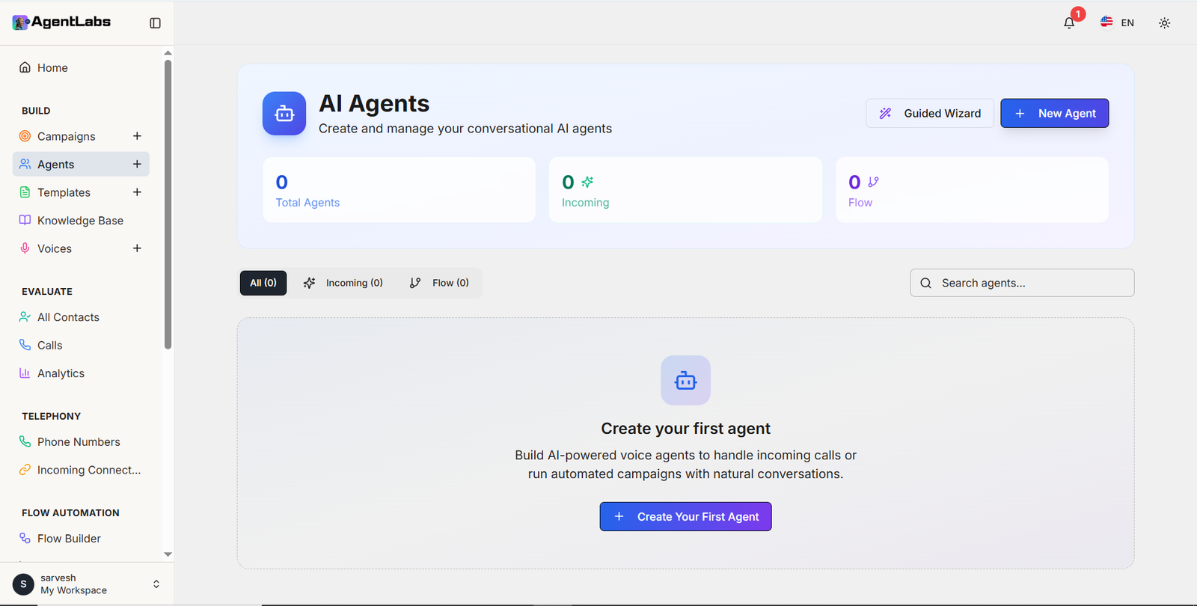The image size is (1197, 606).
Task: Select the All (0) tab
Action: pyautogui.click(x=263, y=283)
